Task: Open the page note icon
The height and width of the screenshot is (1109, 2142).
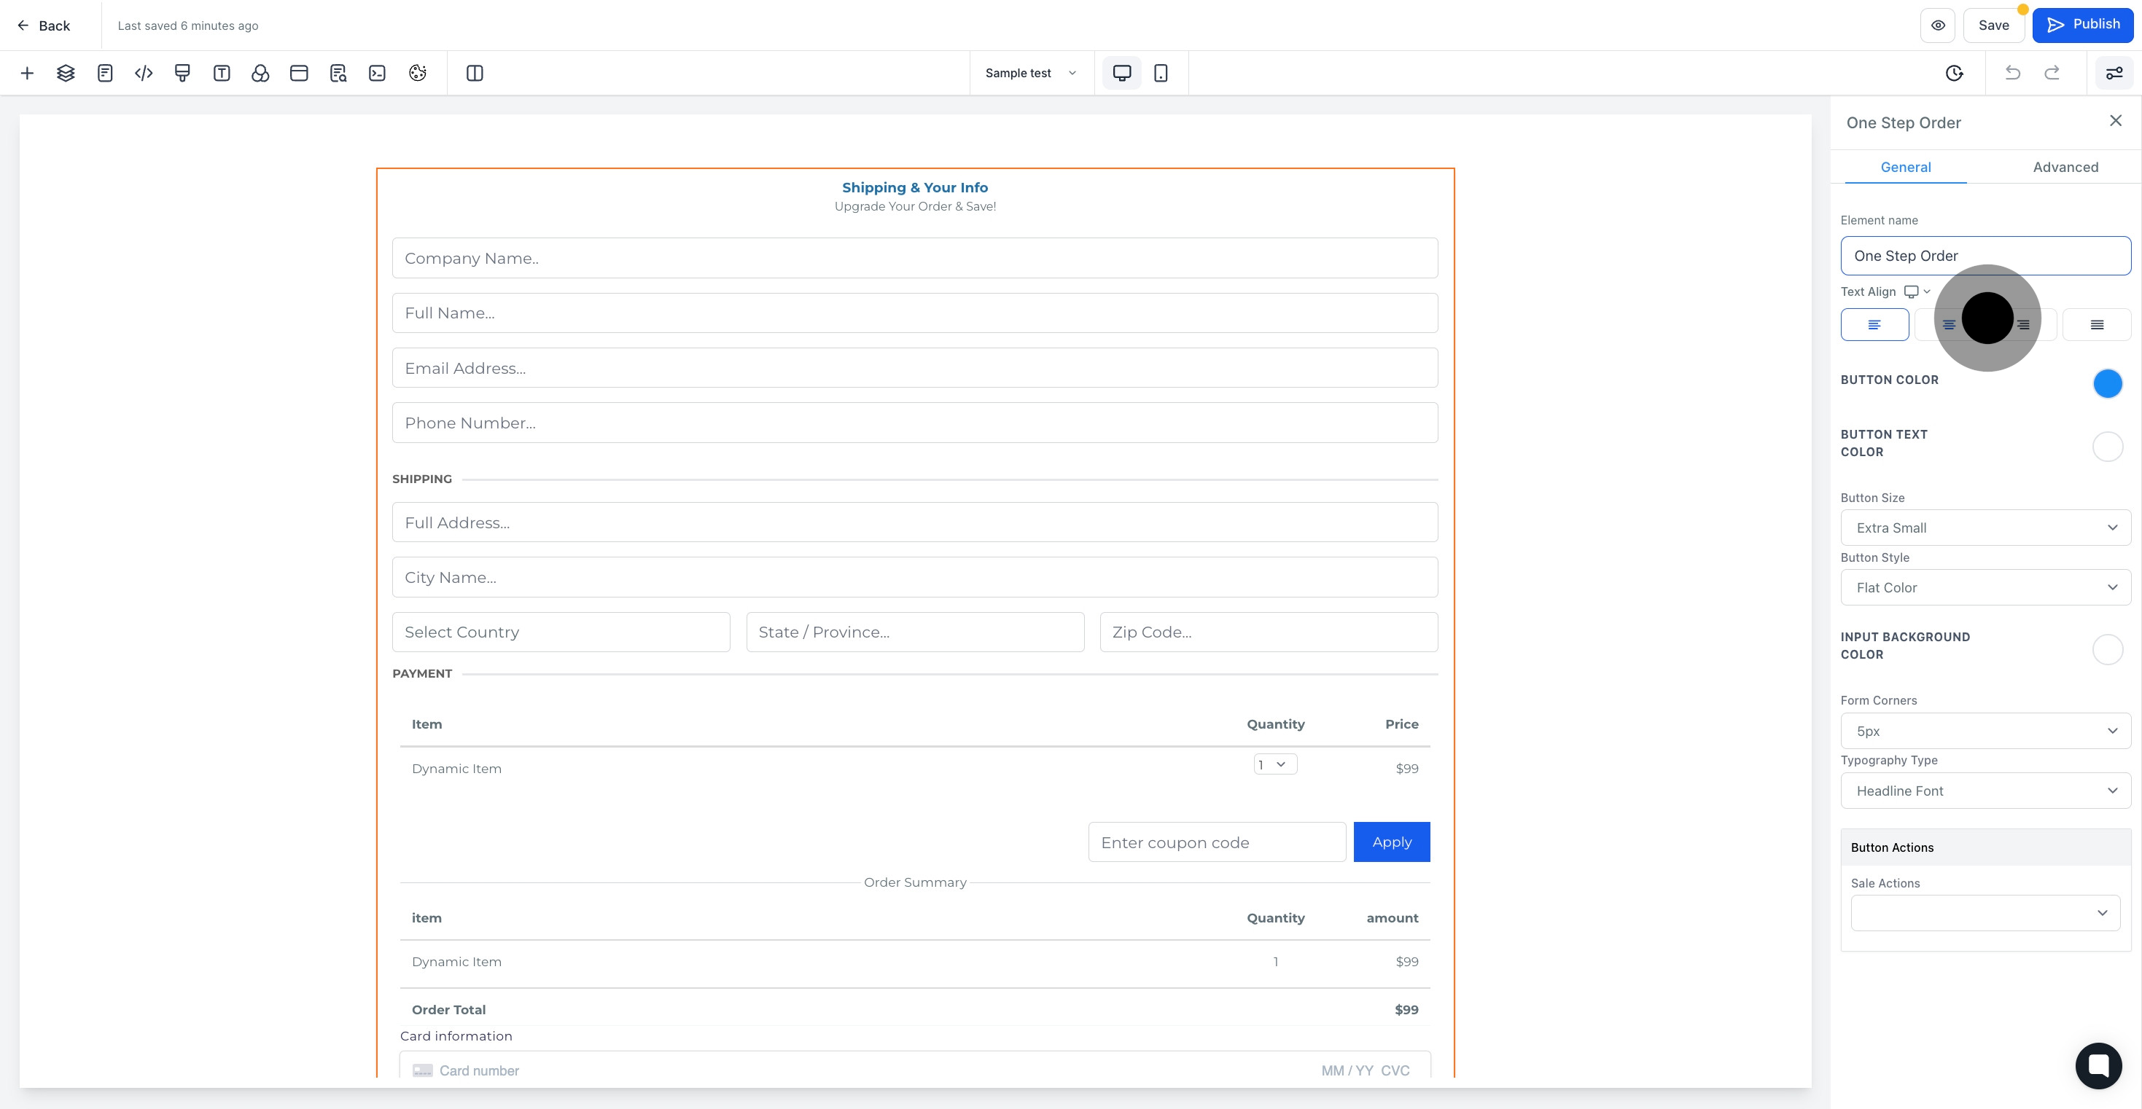Action: [x=105, y=73]
